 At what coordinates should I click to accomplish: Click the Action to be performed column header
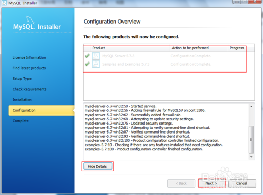[190, 48]
